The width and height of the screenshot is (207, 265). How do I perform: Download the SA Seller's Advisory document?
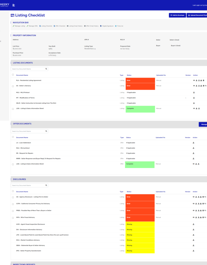[x=196, y=86]
